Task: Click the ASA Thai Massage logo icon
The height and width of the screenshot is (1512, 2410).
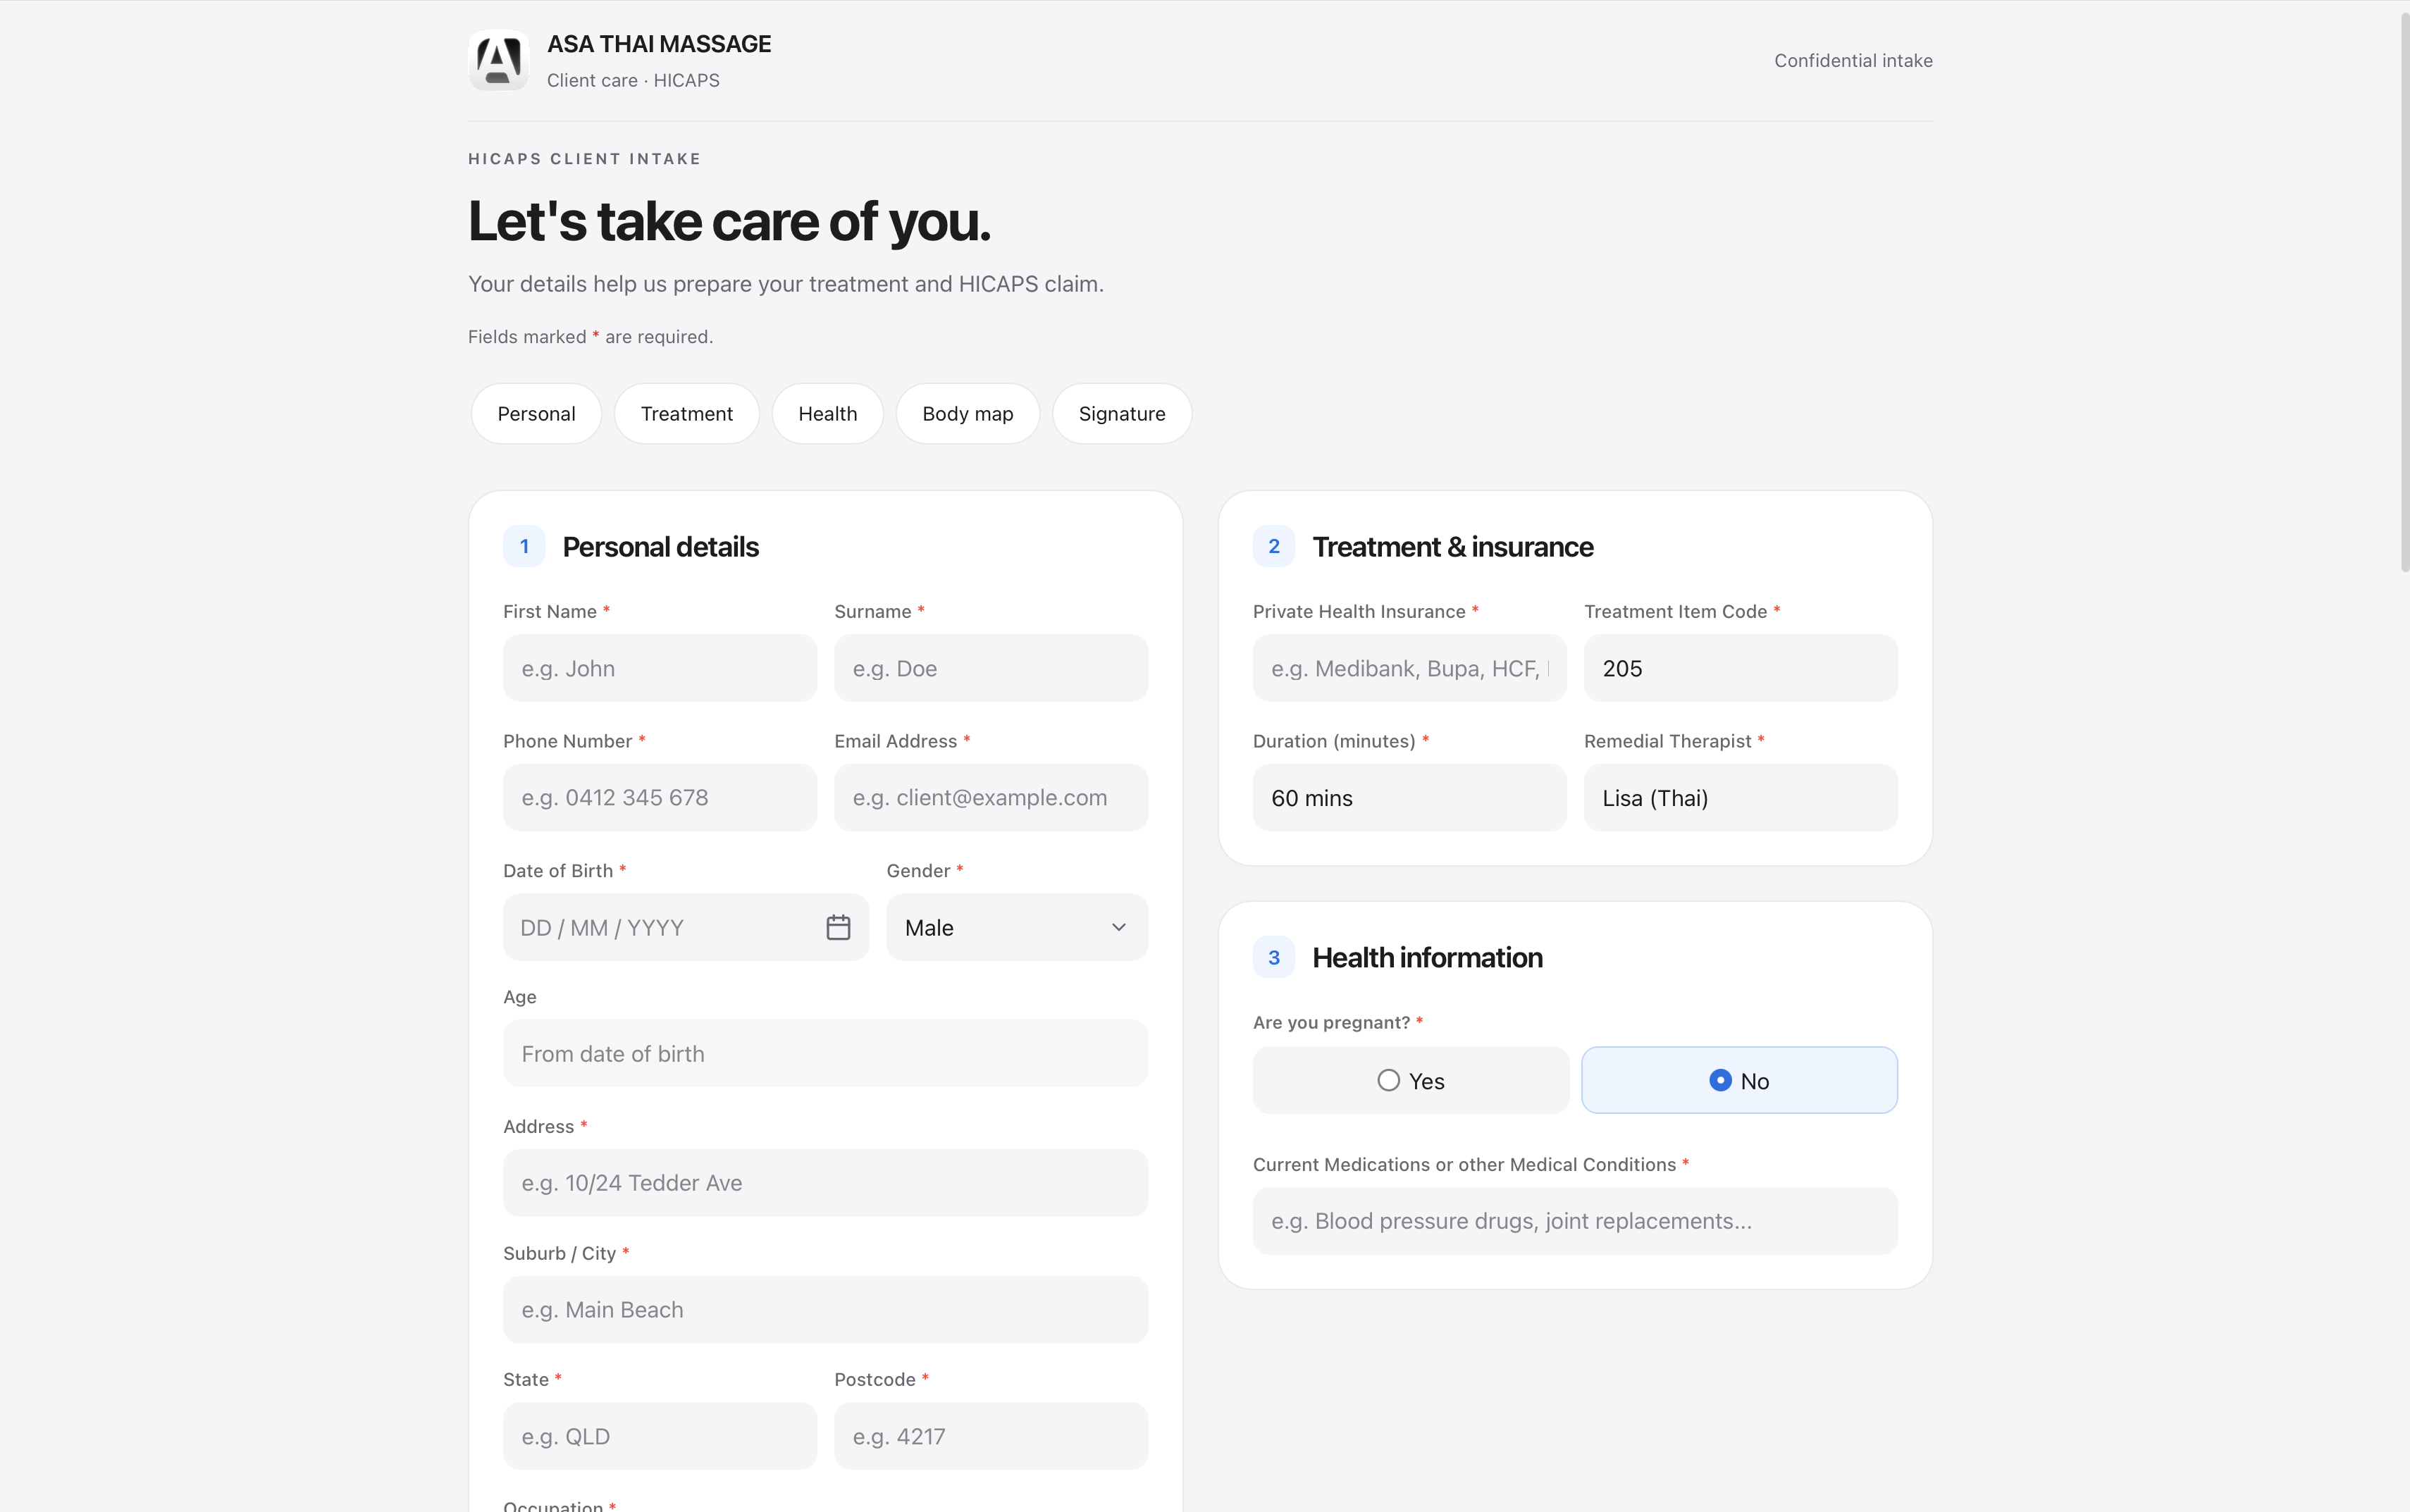Action: [498, 60]
